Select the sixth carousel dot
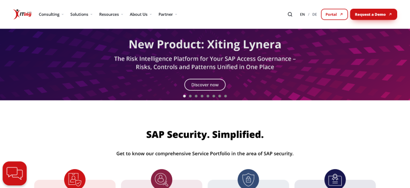Viewport: 410px width, 188px height. coord(214,96)
